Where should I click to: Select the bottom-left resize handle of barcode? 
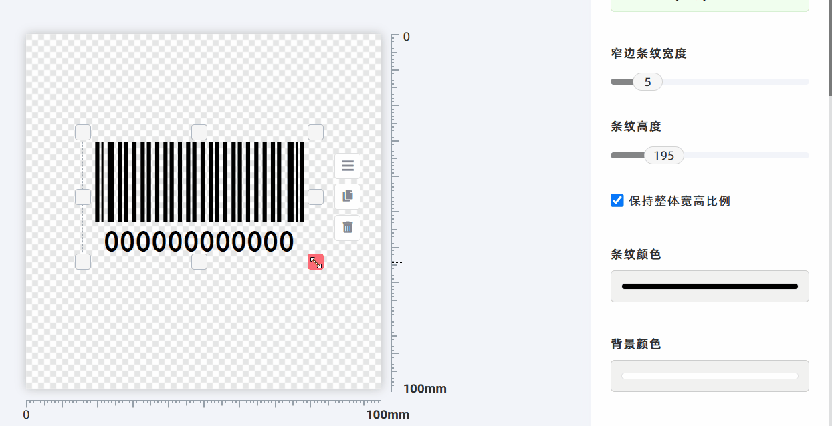tap(83, 262)
